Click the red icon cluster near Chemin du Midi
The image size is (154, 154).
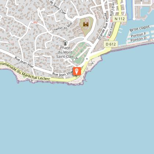[x=35, y=22]
